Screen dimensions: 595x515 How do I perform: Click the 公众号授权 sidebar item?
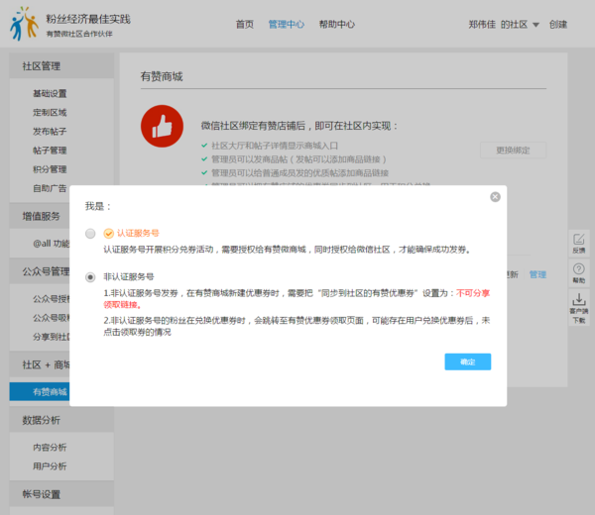[52, 299]
